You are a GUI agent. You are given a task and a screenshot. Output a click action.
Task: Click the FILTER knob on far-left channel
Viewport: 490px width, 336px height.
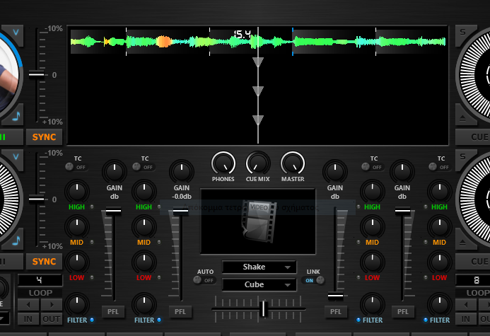(x=77, y=304)
